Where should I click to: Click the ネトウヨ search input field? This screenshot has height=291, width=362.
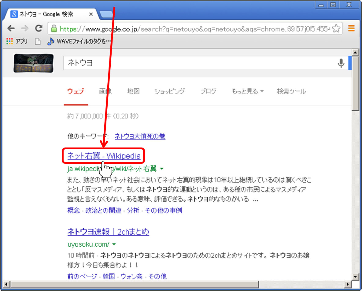199,63
